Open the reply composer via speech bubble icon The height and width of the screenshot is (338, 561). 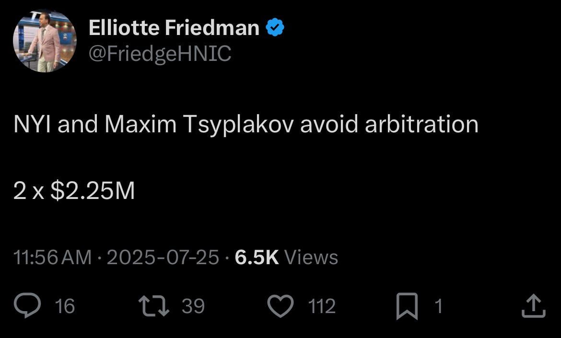(x=27, y=305)
